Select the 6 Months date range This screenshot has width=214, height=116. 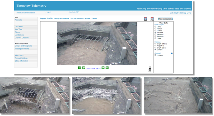(x=155, y=36)
